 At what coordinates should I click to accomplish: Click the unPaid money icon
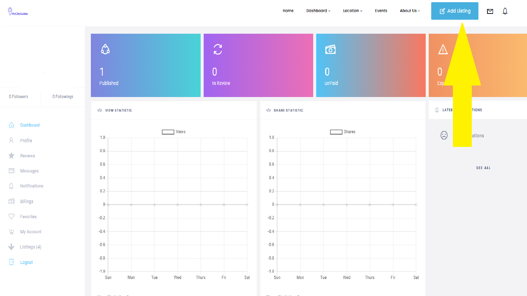point(330,50)
